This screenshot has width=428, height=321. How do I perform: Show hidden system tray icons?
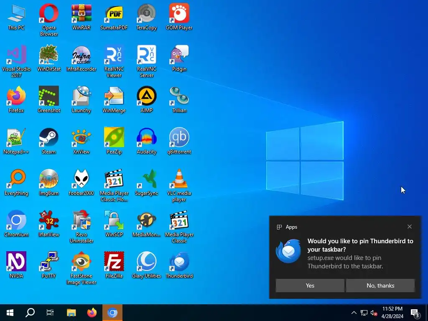pyautogui.click(x=354, y=313)
